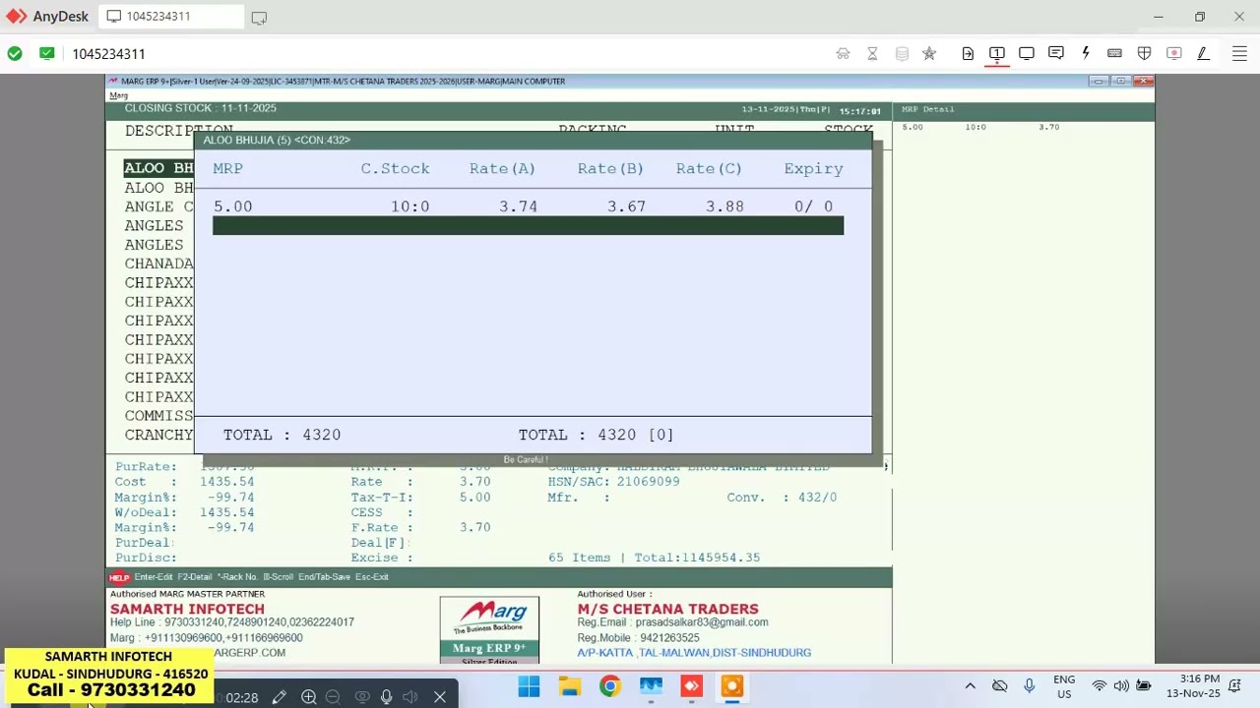Viewport: 1260px width, 708px height.
Task: Click the privacy mode glasses icon
Action: coord(843,53)
